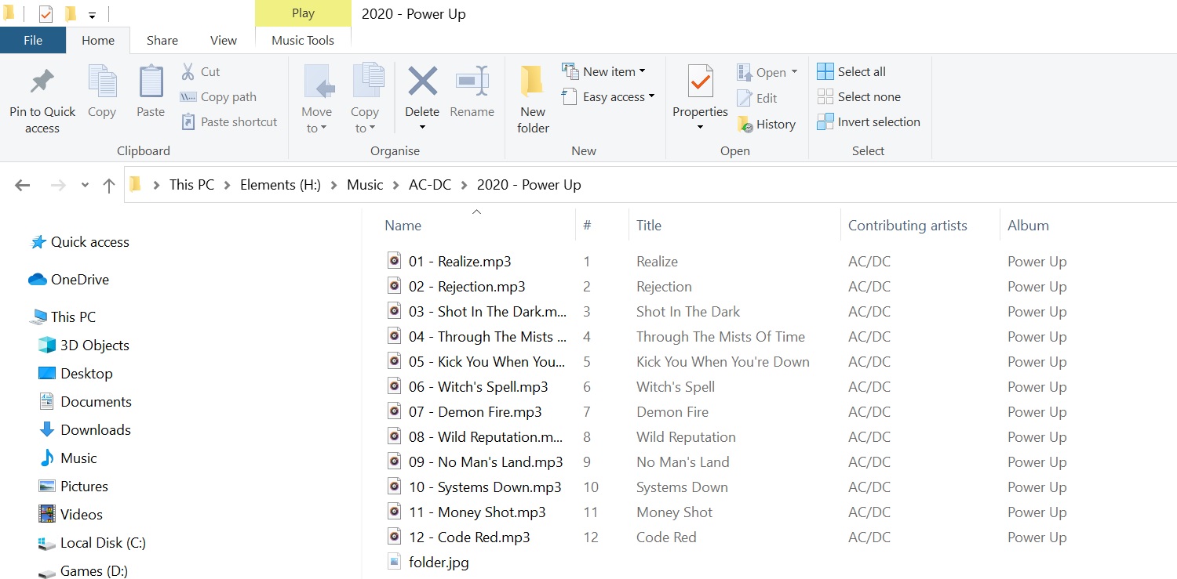This screenshot has height=579, width=1177.
Task: Sort by track number # column
Action: 587,226
